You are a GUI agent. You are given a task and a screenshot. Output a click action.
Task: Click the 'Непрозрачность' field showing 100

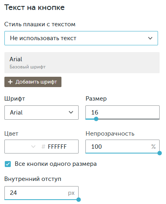point(123,146)
